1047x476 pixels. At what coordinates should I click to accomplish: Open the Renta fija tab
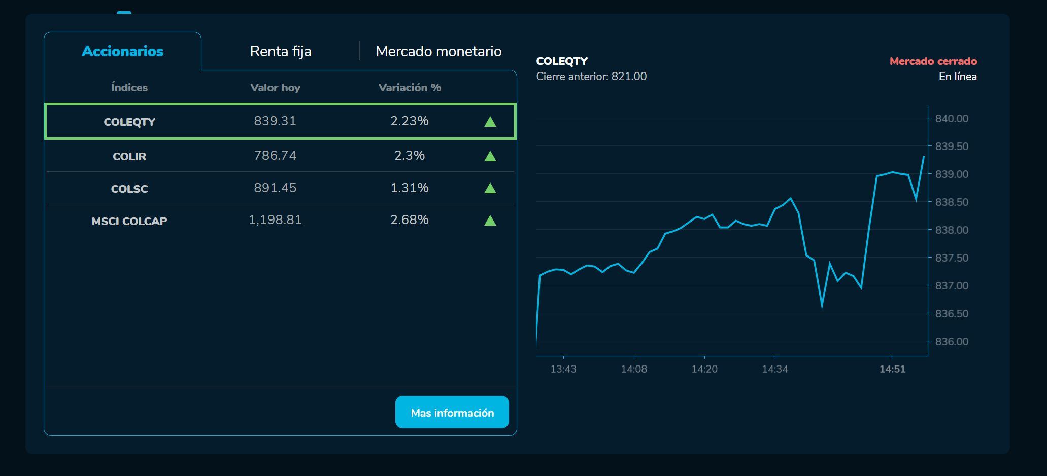pos(280,51)
